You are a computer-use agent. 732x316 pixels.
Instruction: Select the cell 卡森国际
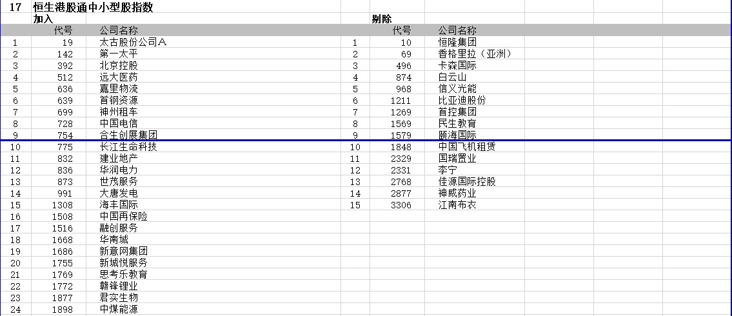point(457,65)
